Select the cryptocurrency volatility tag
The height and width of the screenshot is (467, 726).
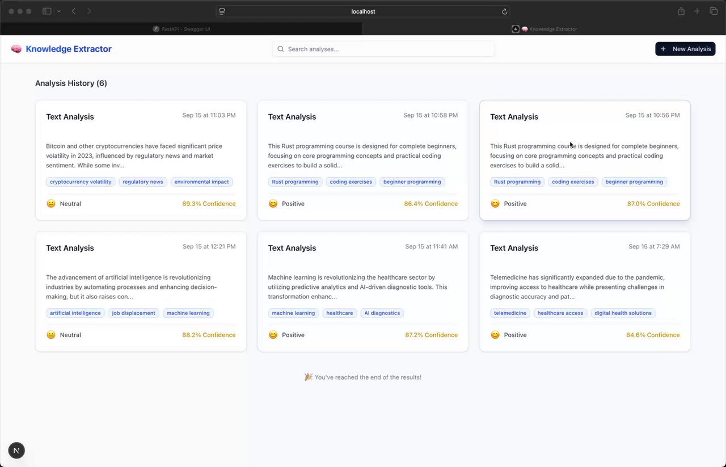[x=81, y=182]
